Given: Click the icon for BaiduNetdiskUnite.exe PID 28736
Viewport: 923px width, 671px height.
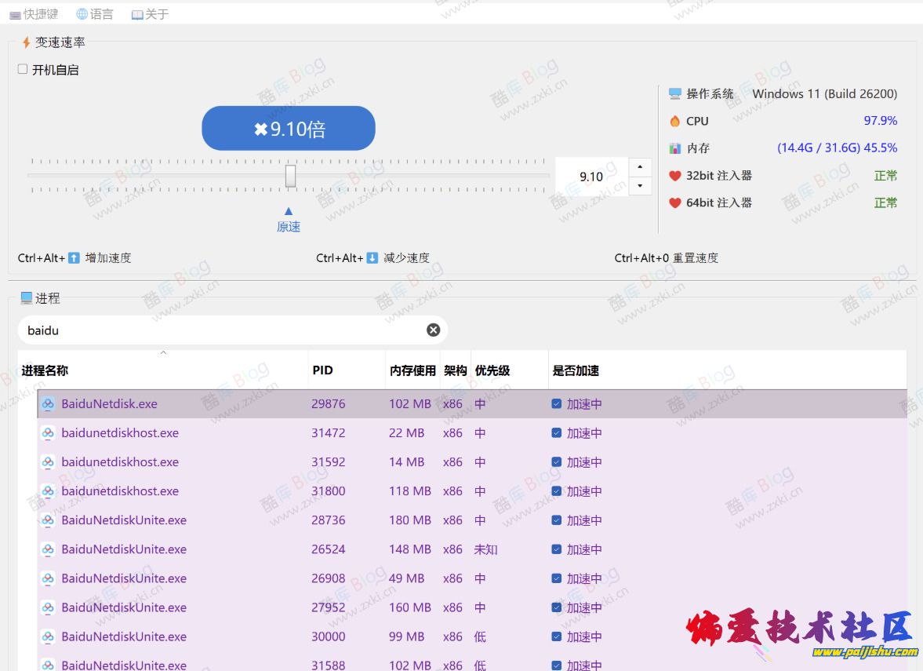Looking at the screenshot, I should coord(48,520).
